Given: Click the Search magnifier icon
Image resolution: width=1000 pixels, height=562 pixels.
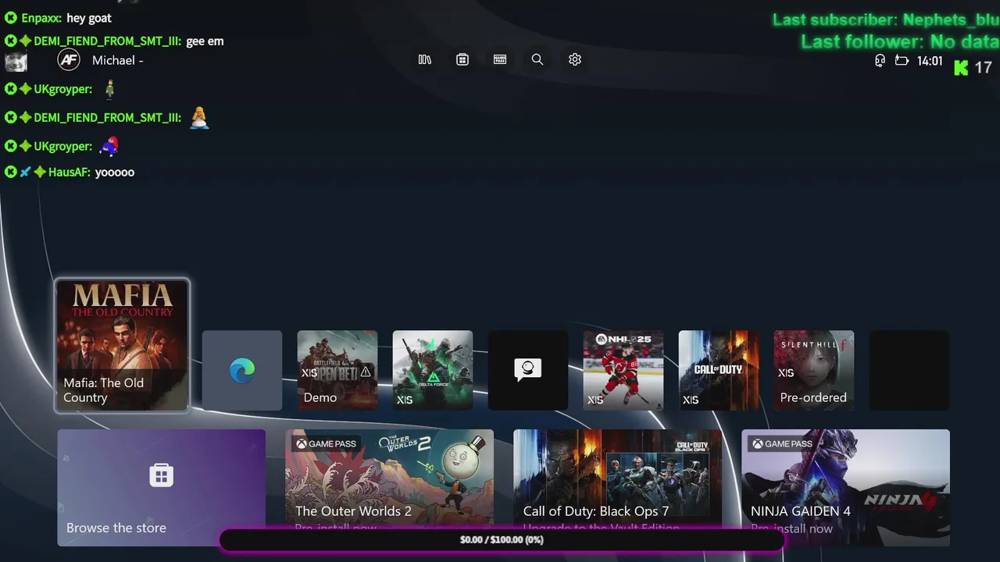Looking at the screenshot, I should point(537,59).
